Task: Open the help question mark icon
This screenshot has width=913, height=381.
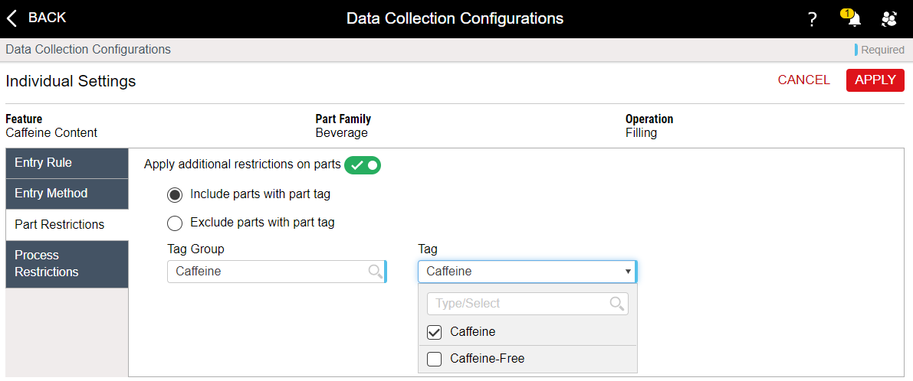Action: pos(813,20)
